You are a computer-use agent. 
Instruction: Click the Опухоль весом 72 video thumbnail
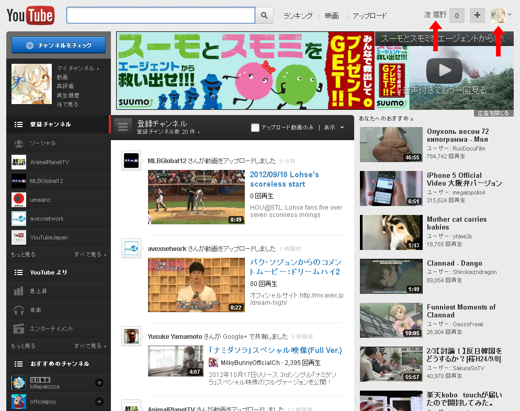[391, 144]
